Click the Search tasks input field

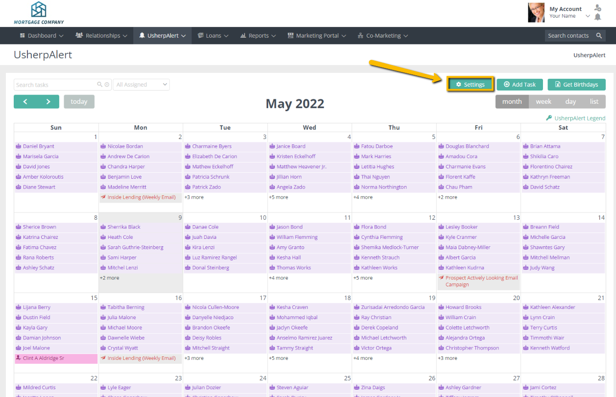click(55, 85)
